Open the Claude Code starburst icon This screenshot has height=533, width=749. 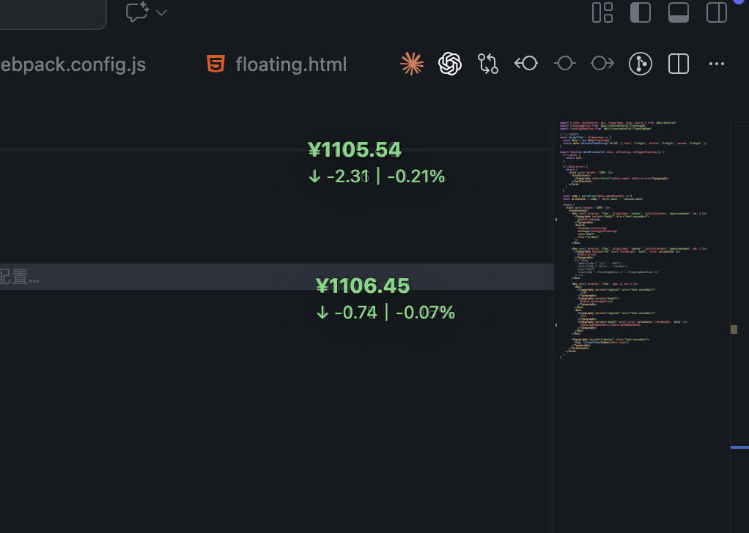(x=412, y=64)
